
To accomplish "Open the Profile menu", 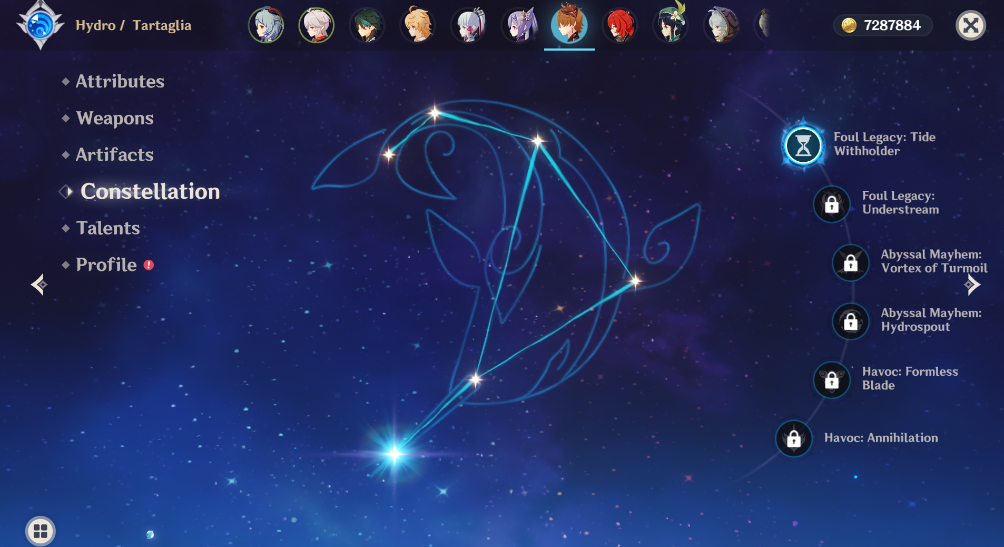I will [x=106, y=265].
